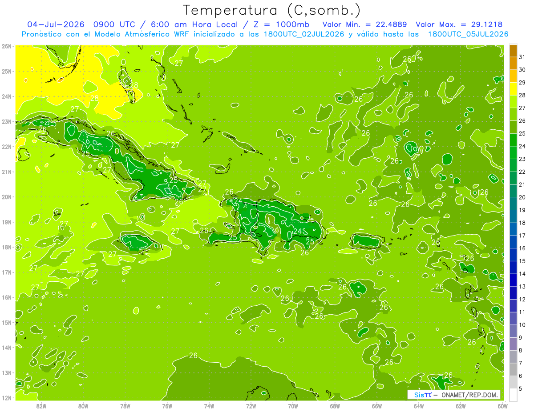Click the "60W" longitude axis label
Viewport: 534px width, 412px height.
click(502, 406)
